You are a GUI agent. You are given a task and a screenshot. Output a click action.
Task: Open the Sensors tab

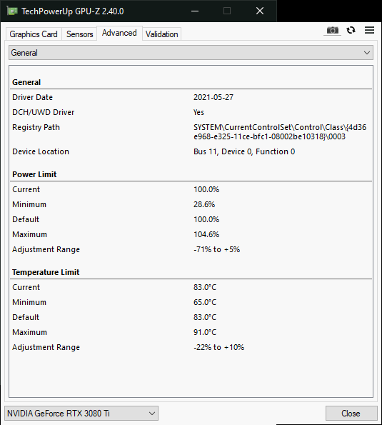[79, 34]
